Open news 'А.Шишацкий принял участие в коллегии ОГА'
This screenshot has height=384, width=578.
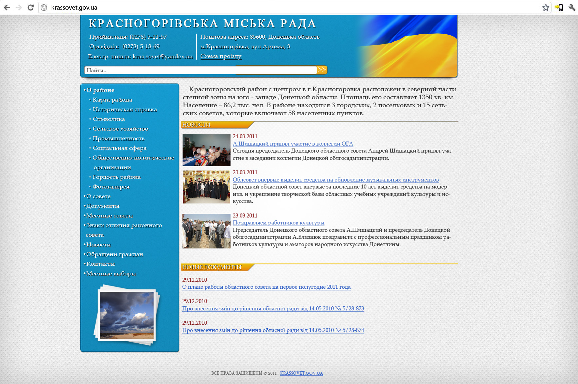pos(293,144)
